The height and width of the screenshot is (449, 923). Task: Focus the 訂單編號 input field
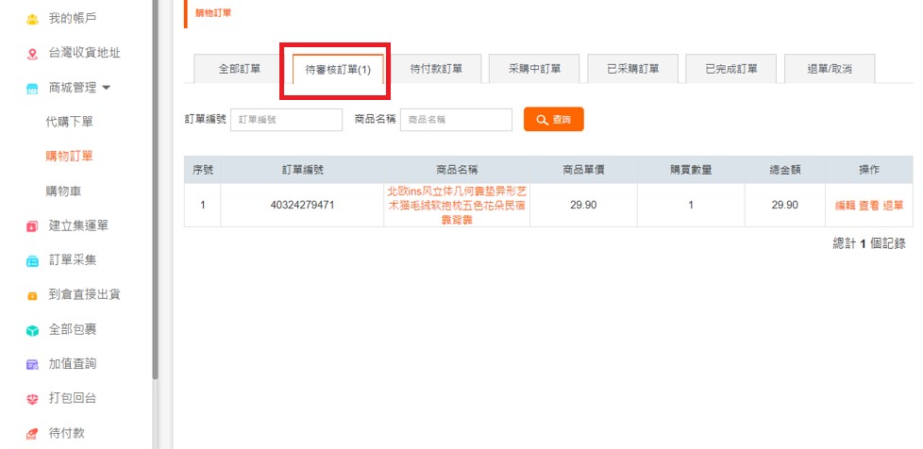point(286,120)
